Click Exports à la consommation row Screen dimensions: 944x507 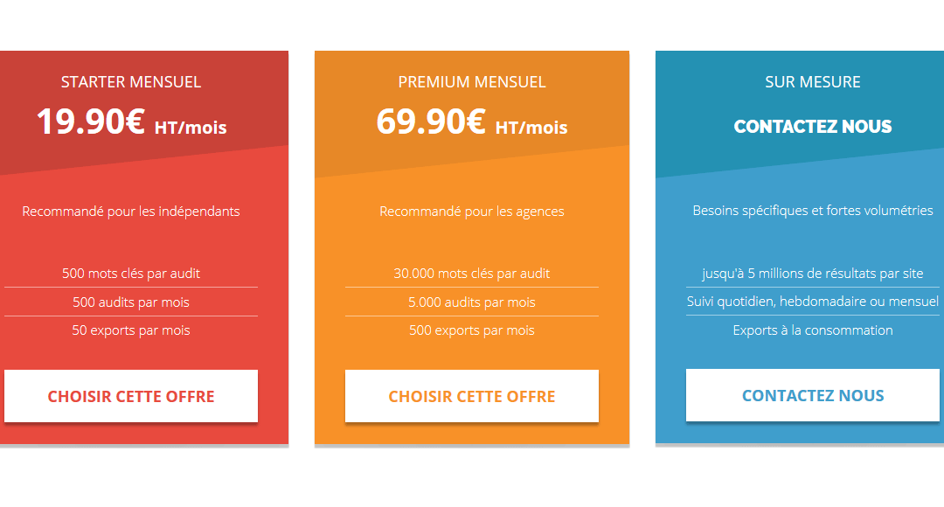click(x=813, y=330)
